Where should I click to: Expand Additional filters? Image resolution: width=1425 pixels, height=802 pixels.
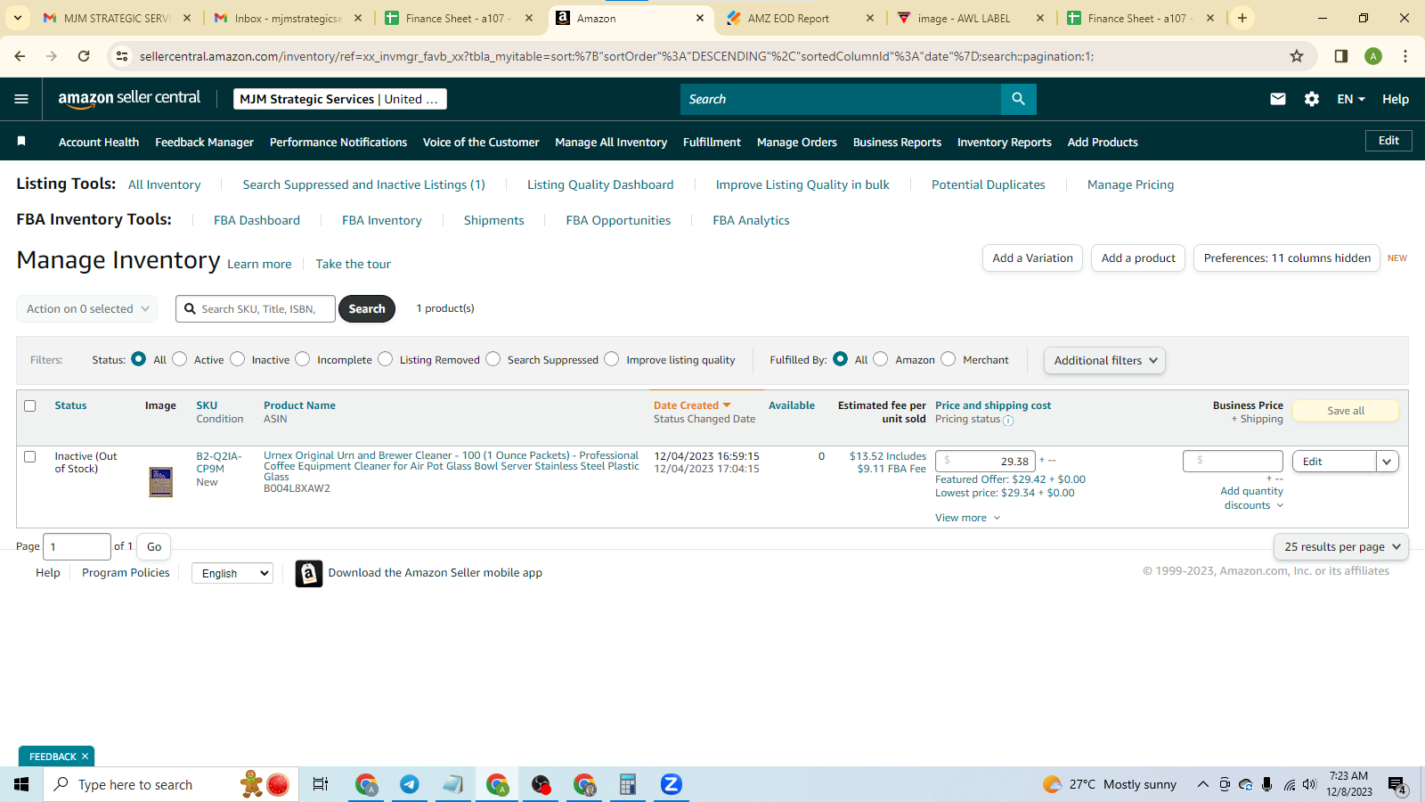pos(1104,360)
